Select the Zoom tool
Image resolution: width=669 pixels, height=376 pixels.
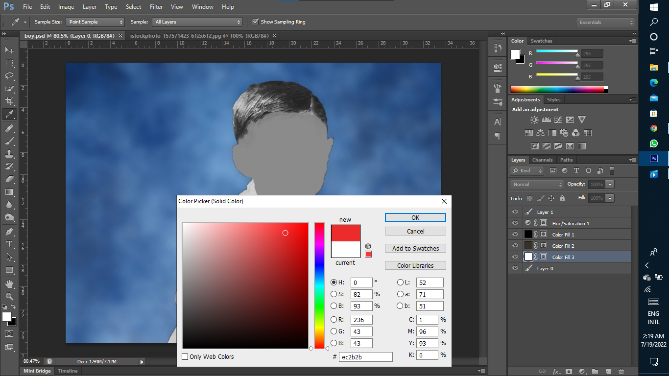point(9,296)
